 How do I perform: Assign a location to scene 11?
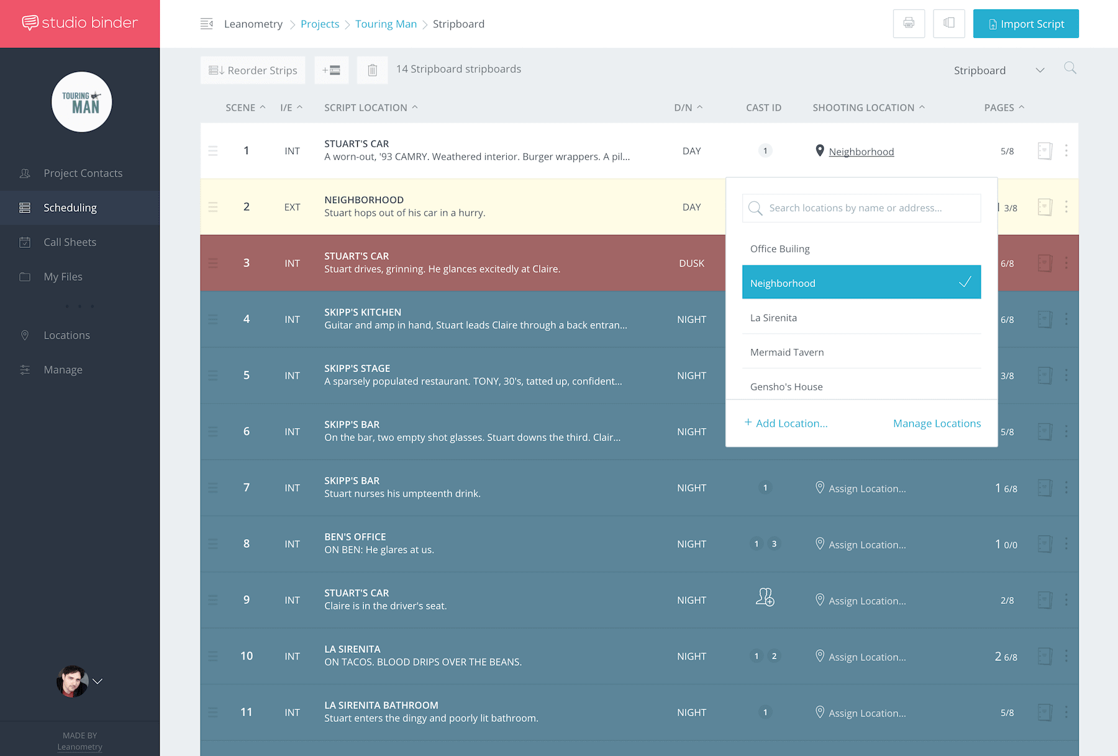[860, 713]
